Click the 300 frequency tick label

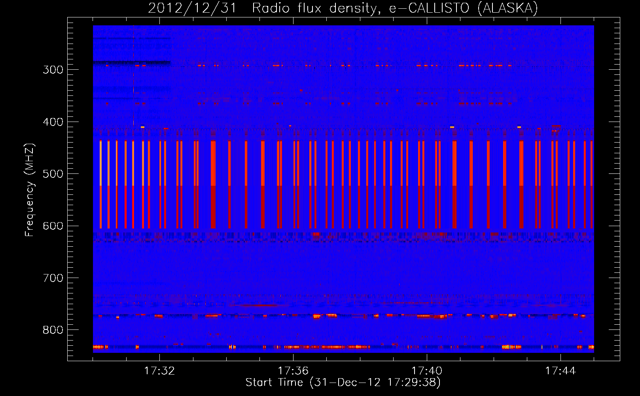(x=53, y=70)
